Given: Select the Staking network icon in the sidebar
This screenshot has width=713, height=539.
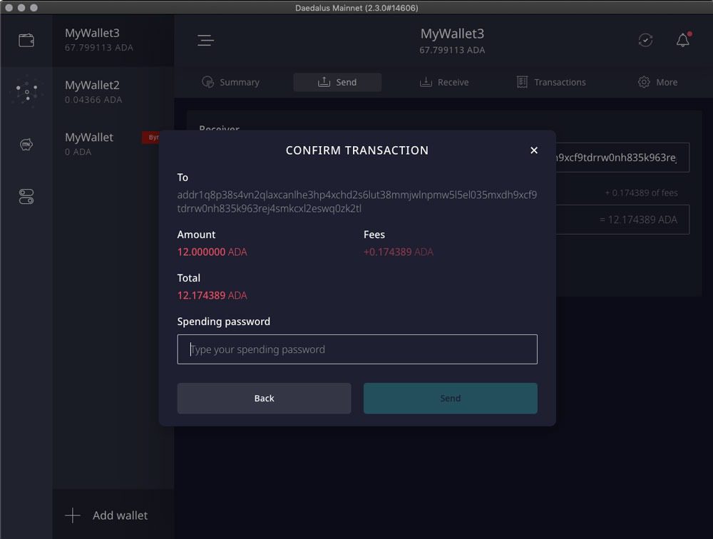Looking at the screenshot, I should [x=26, y=92].
